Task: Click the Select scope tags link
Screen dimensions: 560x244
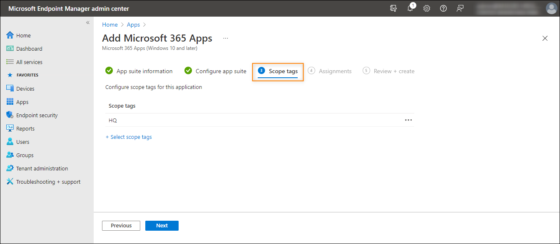Action: click(x=129, y=137)
